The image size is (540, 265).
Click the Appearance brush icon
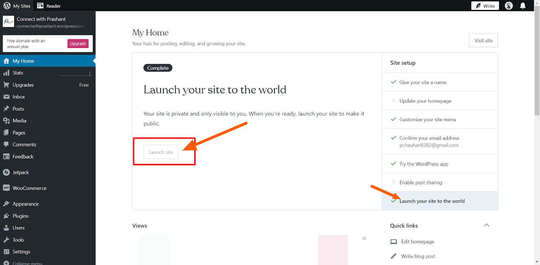(x=6, y=204)
